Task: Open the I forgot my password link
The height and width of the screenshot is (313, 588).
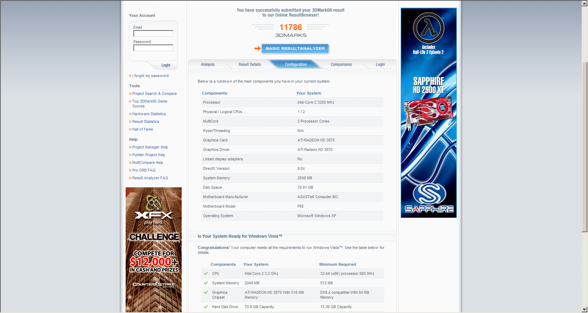Action: pyautogui.click(x=150, y=76)
